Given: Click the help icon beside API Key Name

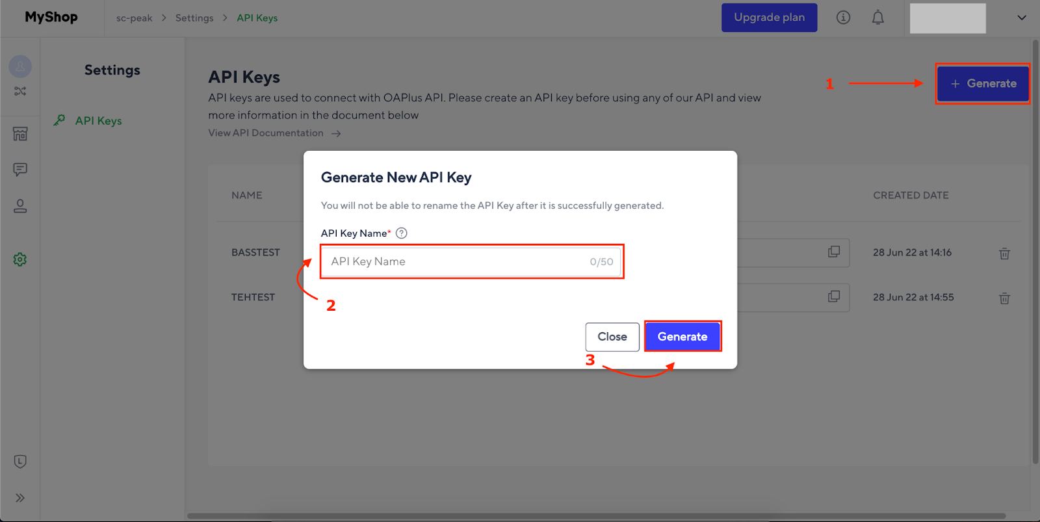Looking at the screenshot, I should pyautogui.click(x=401, y=233).
